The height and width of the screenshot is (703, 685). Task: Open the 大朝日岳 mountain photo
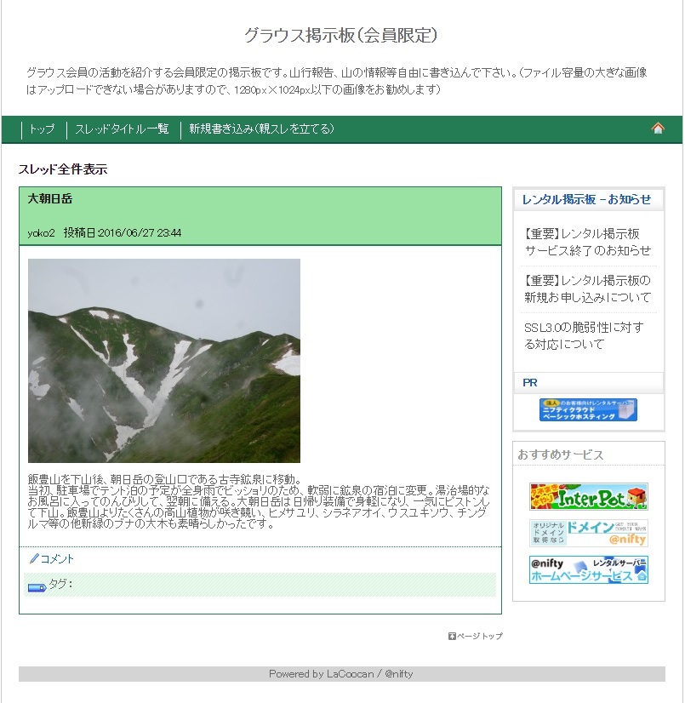(x=164, y=361)
